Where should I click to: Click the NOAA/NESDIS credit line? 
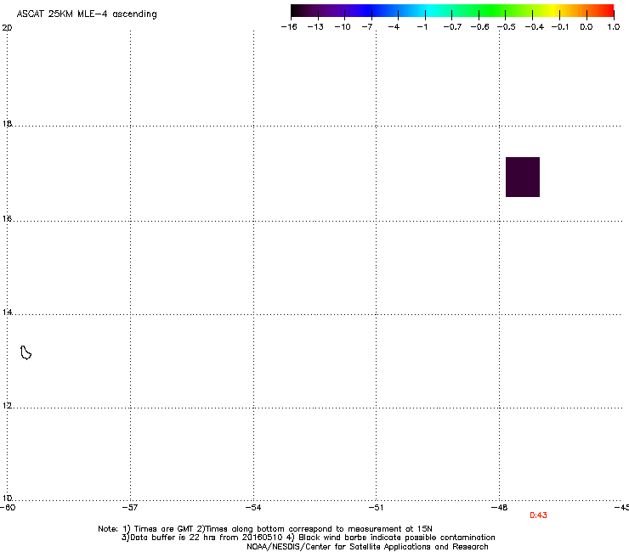pyautogui.click(x=367, y=547)
